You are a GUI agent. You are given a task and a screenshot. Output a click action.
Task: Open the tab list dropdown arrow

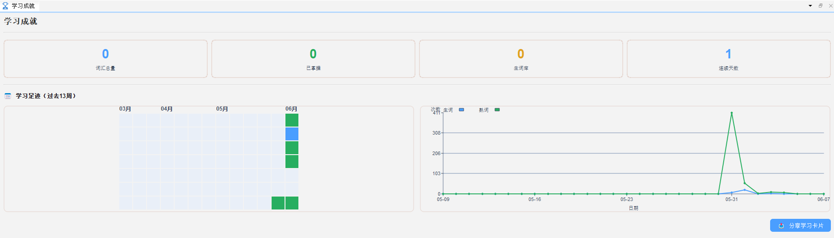coord(810,6)
